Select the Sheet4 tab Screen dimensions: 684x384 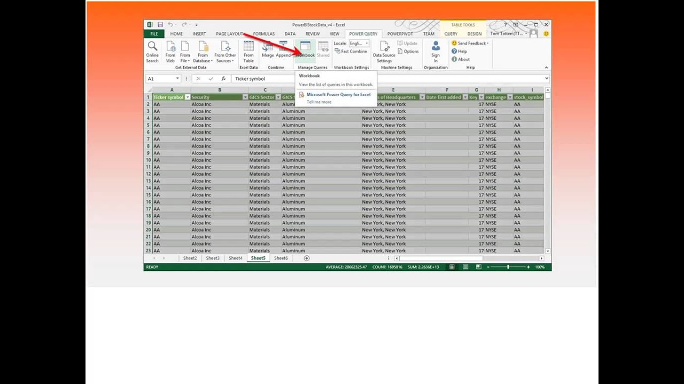point(235,258)
